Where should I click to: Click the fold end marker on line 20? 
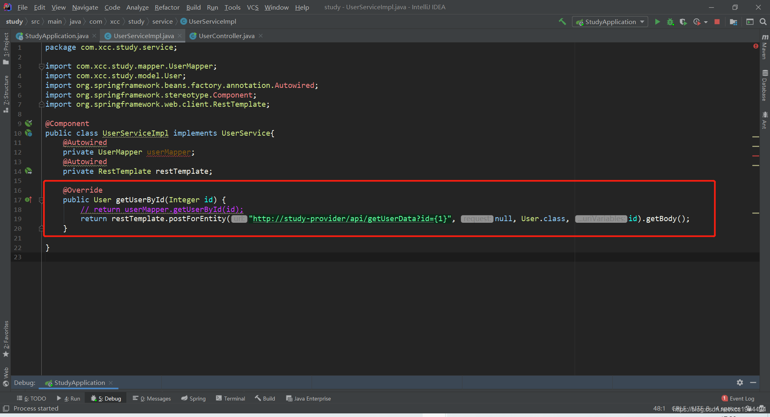[x=41, y=228]
